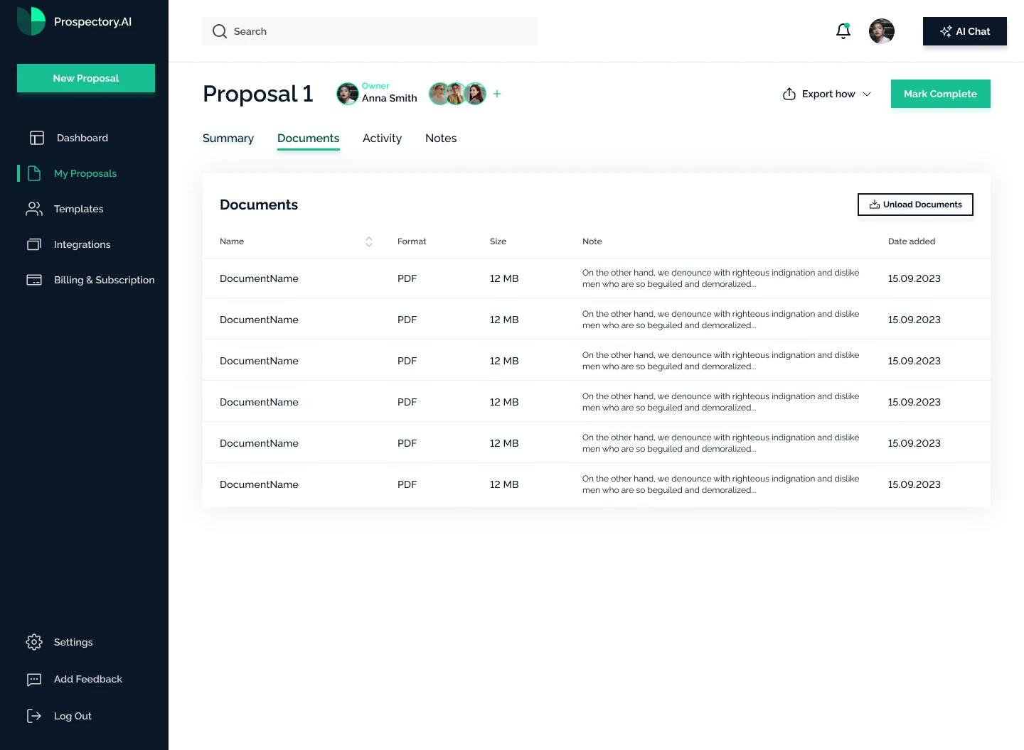Click the Mark Complete button
Image resolution: width=1024 pixels, height=750 pixels.
[x=941, y=94]
